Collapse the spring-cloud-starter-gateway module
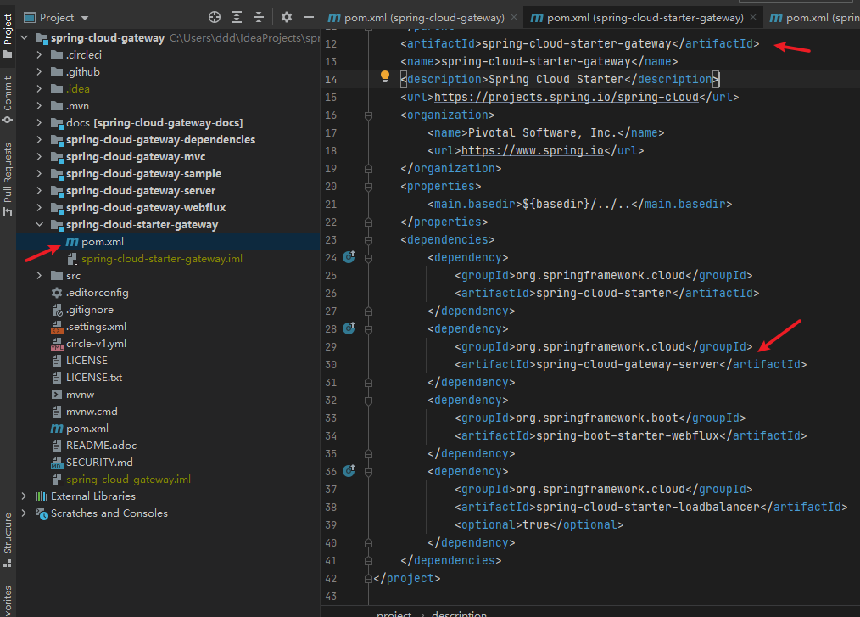 (40, 225)
